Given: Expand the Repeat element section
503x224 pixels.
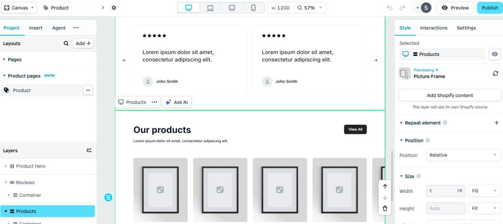Looking at the screenshot, I should (401, 123).
